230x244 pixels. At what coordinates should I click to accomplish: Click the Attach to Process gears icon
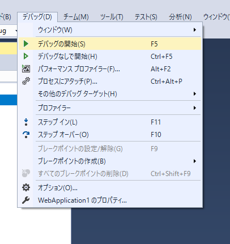26,81
